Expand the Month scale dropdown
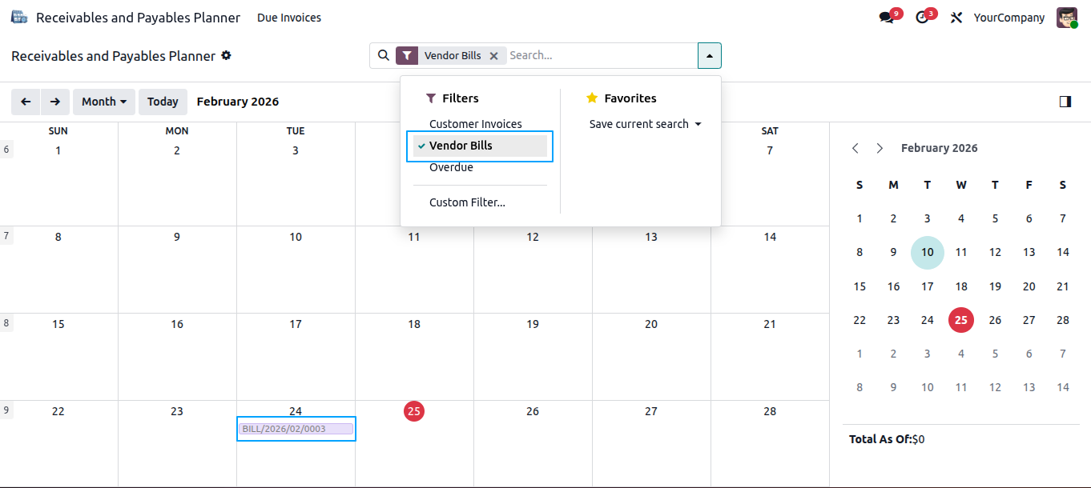Screen dimensions: 1091x488 tap(104, 102)
